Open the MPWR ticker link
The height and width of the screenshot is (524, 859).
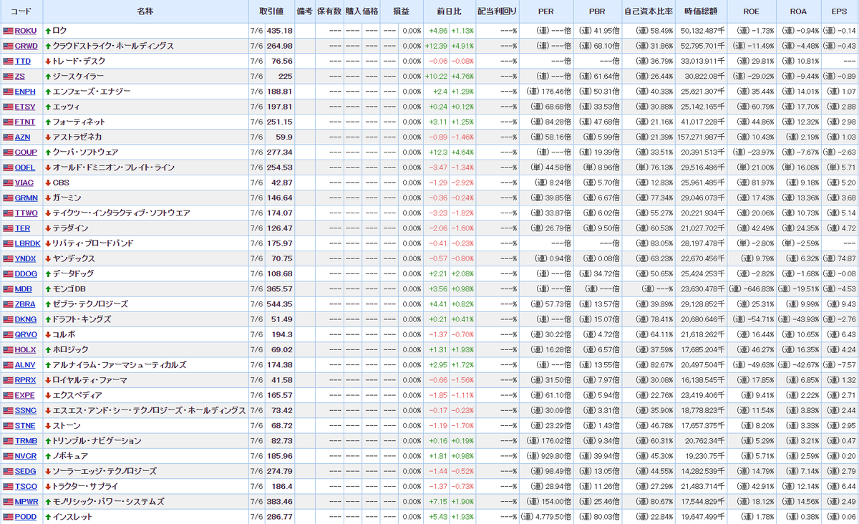pos(26,501)
